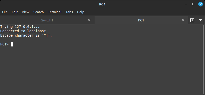The width and height of the screenshot is (205, 95).
Task: Close the Switch1 tab
Action: [x=89, y=20]
